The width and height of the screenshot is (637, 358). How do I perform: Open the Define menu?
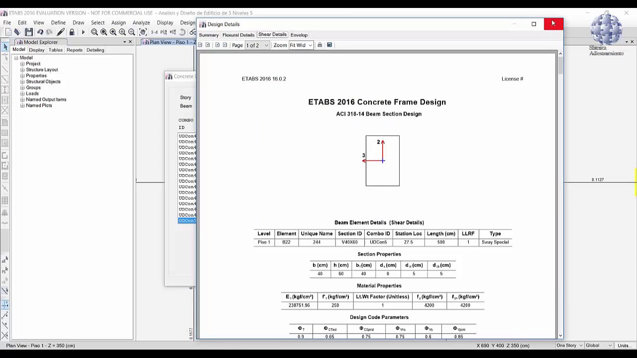click(58, 22)
